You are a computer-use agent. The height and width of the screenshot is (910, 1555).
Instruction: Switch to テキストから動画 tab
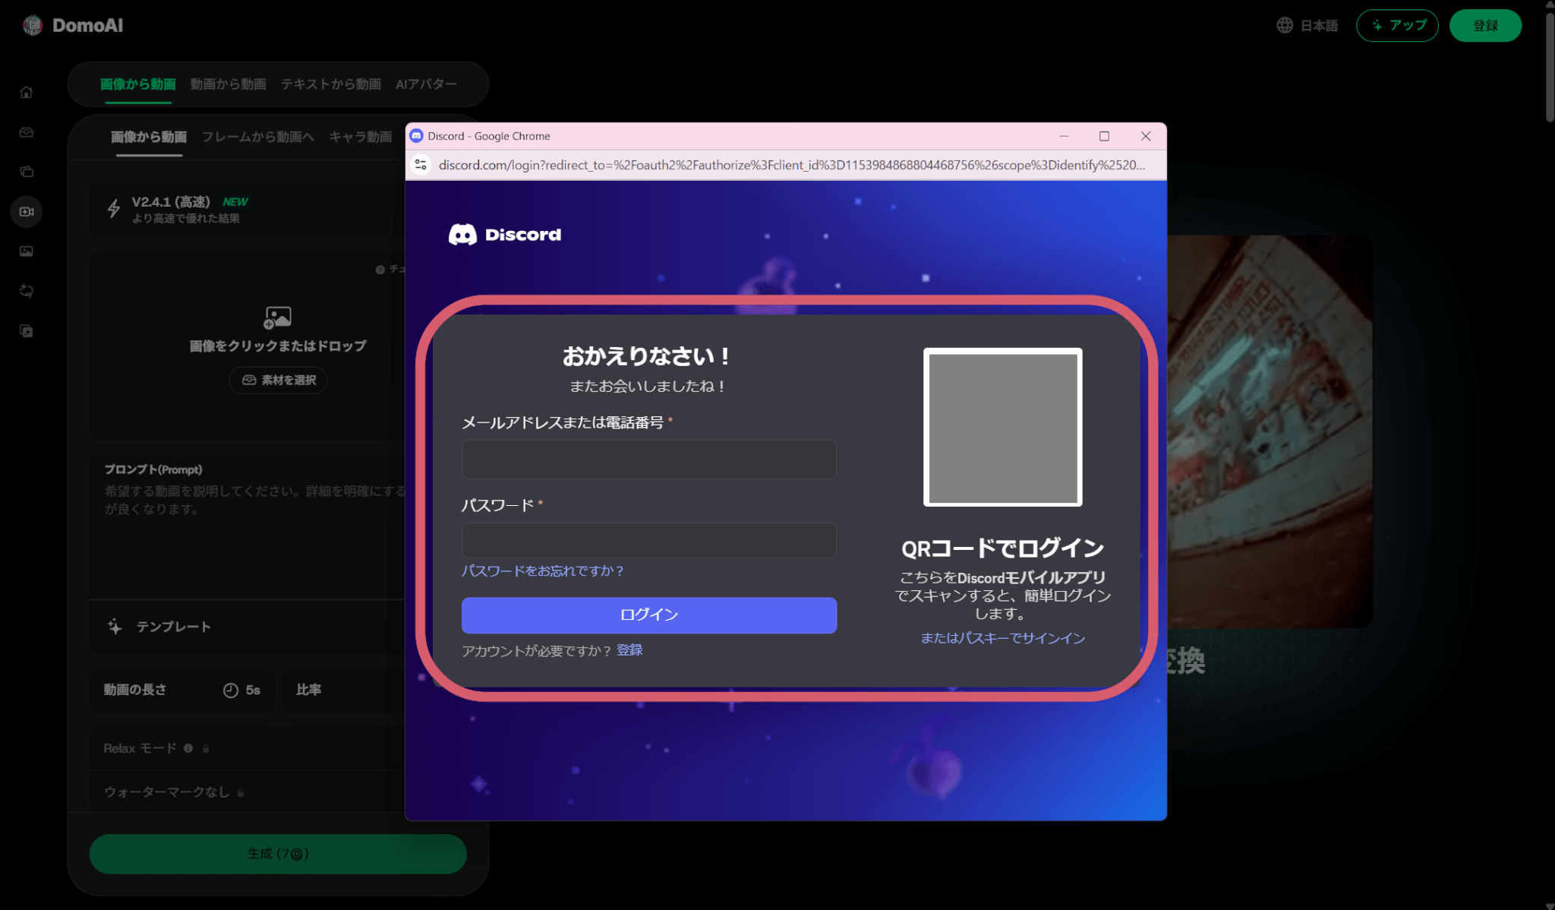coord(330,84)
